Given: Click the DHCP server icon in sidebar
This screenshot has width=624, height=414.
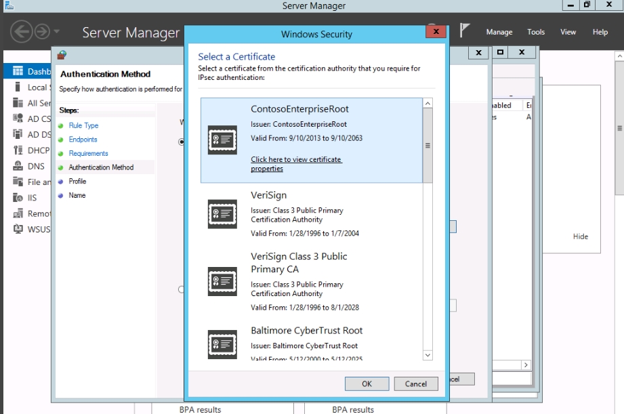Looking at the screenshot, I should [18, 150].
